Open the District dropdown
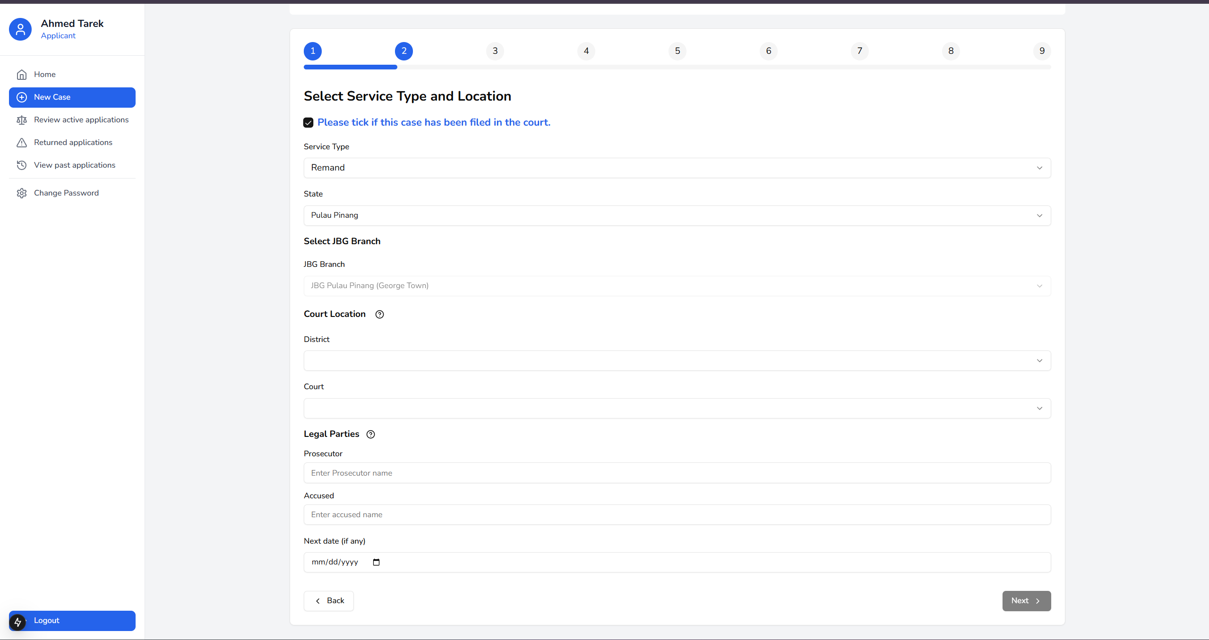1209x640 pixels. coord(677,361)
